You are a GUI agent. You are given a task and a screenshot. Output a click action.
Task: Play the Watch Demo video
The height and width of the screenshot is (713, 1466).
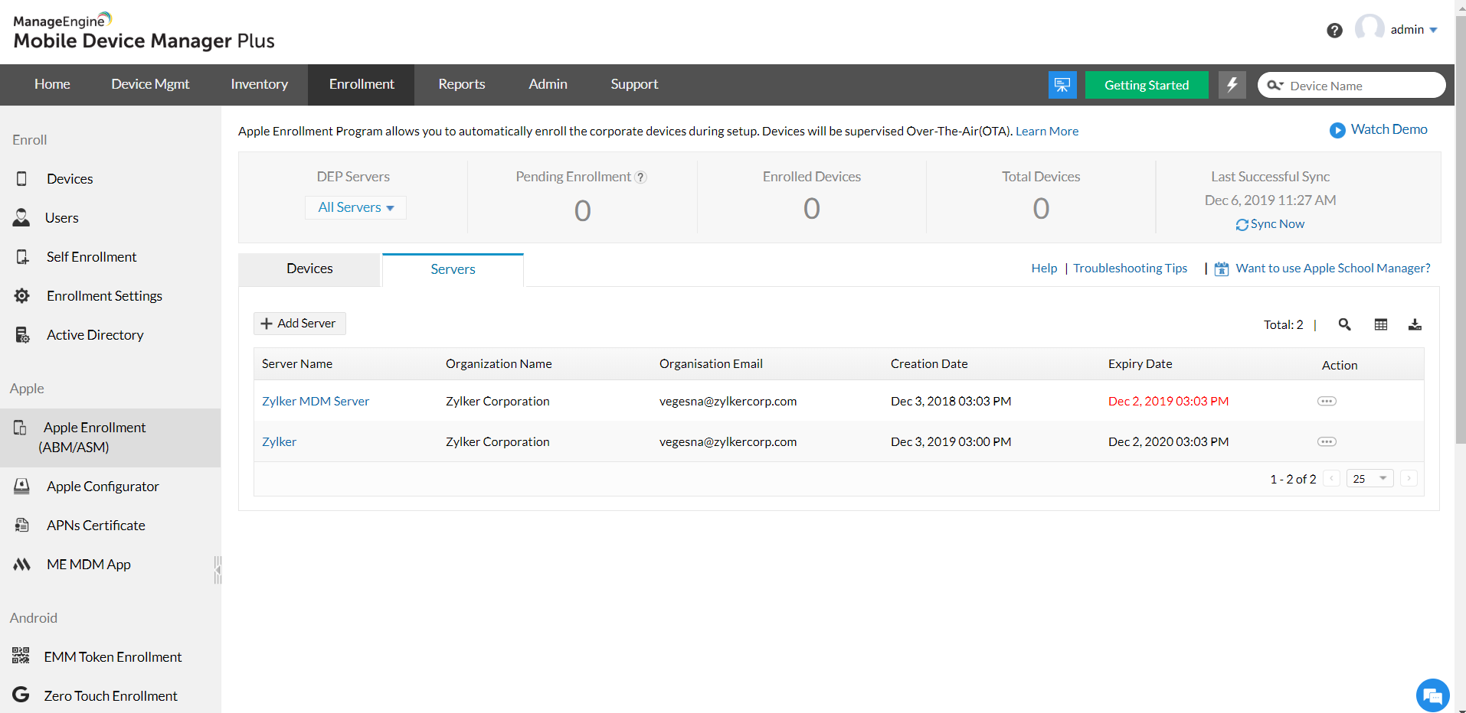pyautogui.click(x=1379, y=130)
